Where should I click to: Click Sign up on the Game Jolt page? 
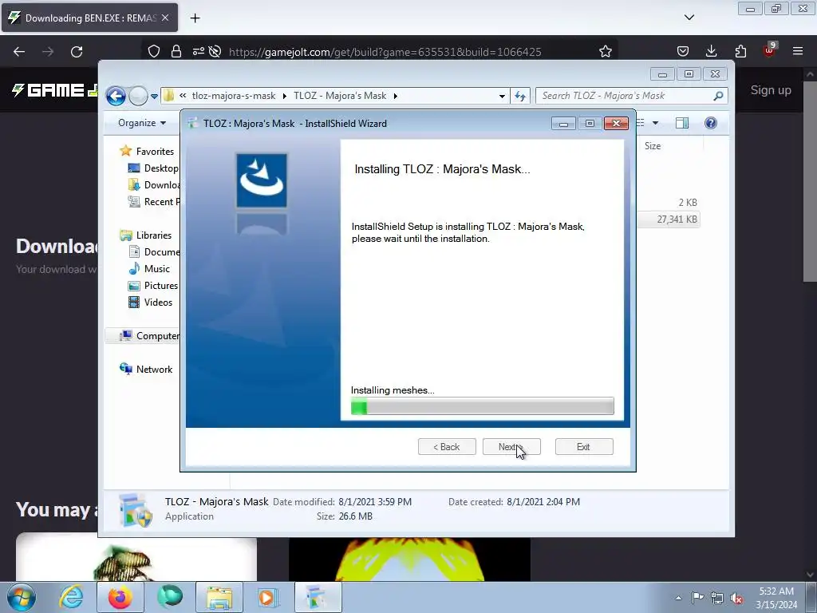pos(771,90)
